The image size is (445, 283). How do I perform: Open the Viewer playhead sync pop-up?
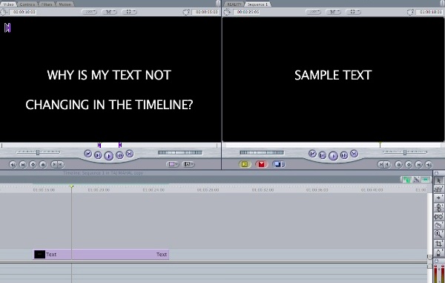[109, 12]
